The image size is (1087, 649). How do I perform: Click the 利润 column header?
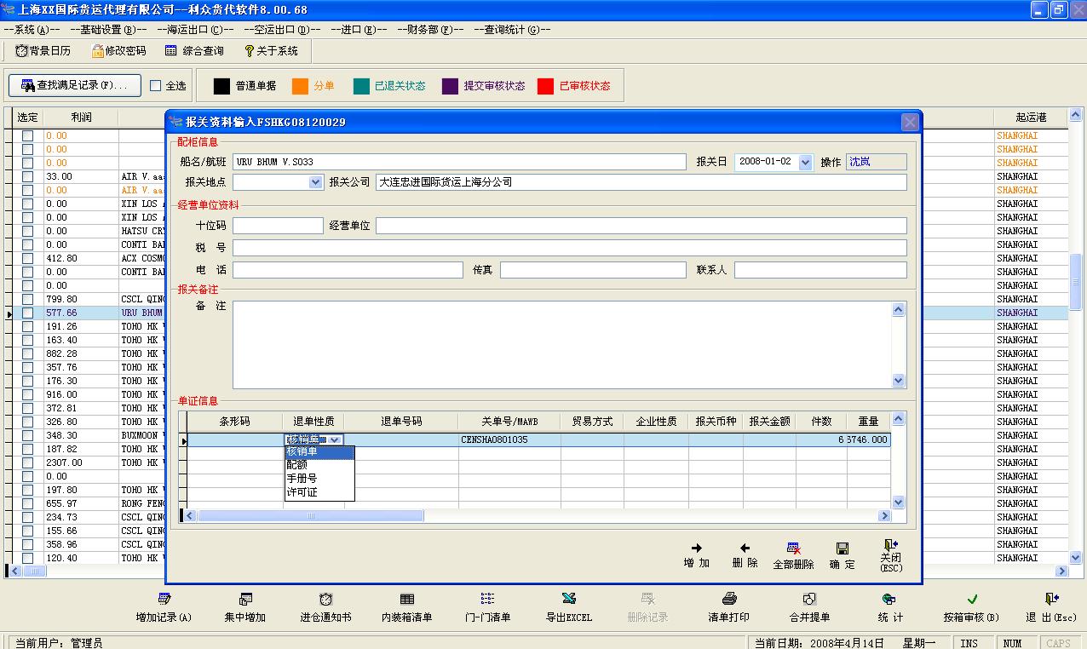point(81,117)
